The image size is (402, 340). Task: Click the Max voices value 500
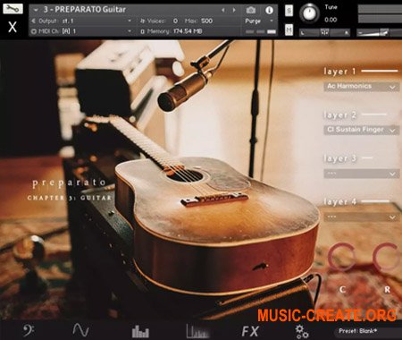206,21
